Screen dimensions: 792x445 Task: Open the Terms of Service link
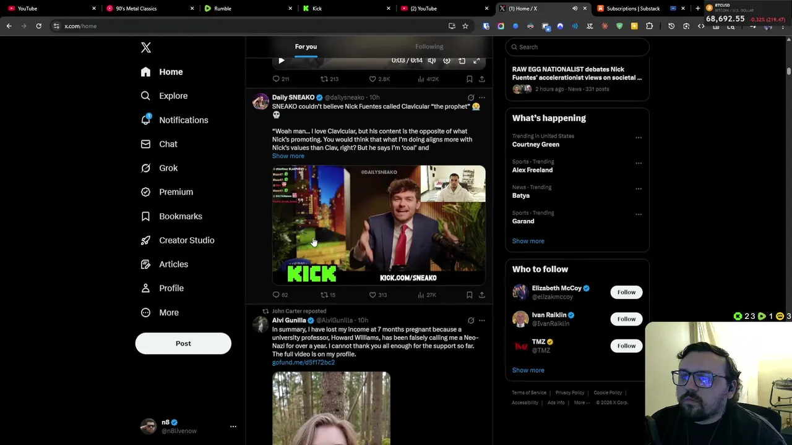529,393
